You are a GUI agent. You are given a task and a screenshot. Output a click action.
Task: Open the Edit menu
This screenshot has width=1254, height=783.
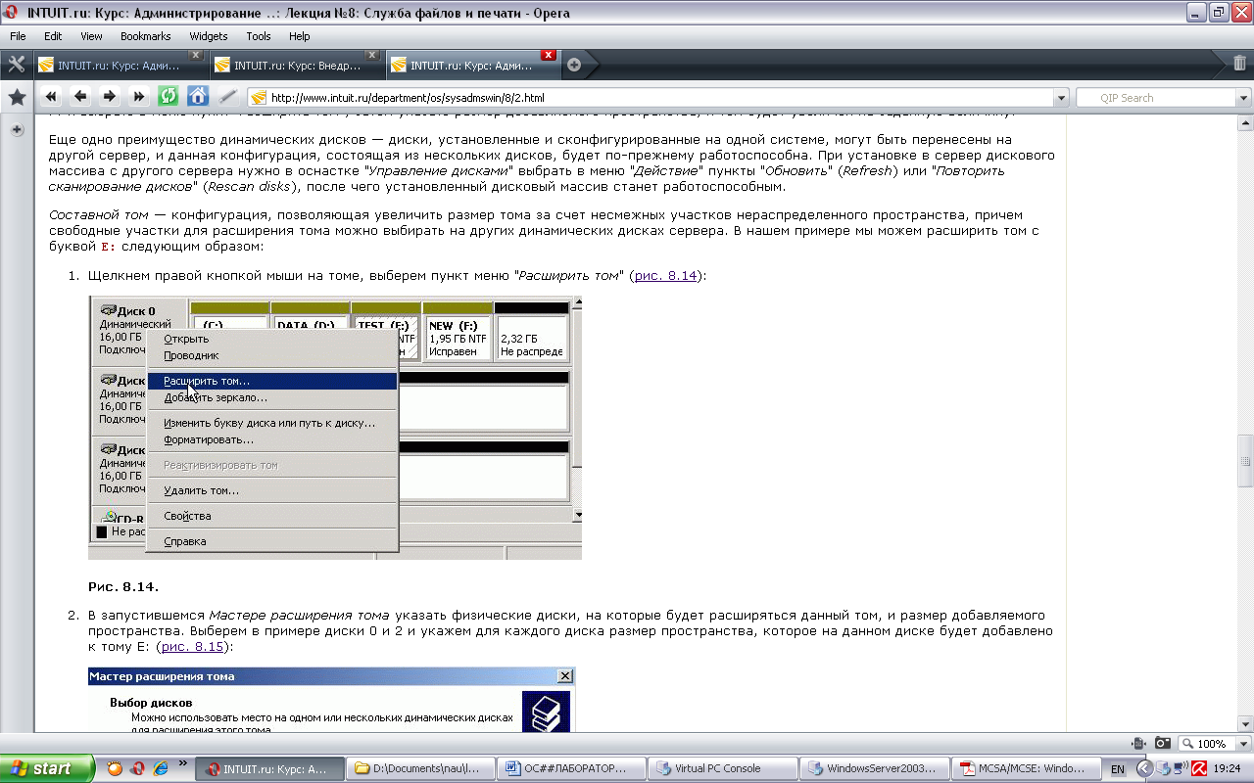pos(53,36)
